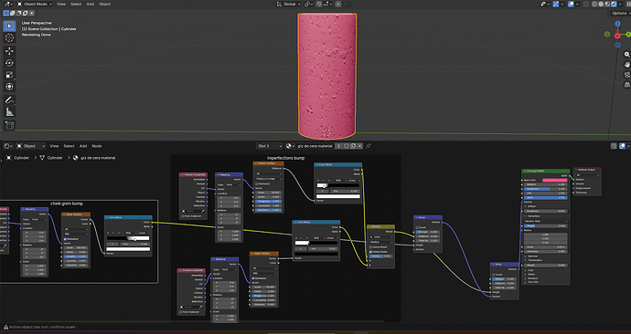
Task: Toggle viewport gizmos button
Action: point(556,4)
